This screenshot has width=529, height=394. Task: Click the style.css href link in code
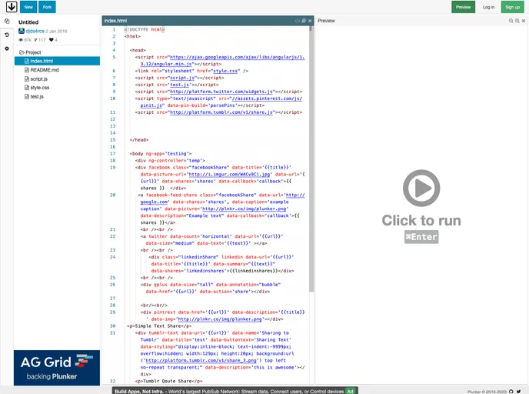[226, 72]
